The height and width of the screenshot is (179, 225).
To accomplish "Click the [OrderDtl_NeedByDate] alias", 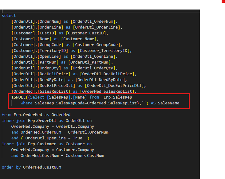I will (x=100, y=80).
